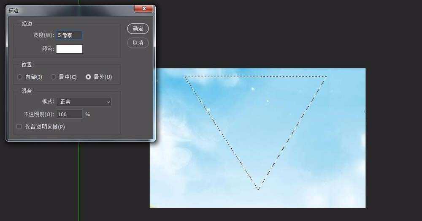Click the dark workspace right of the canvas
422x221 pixels.
(x=393, y=135)
